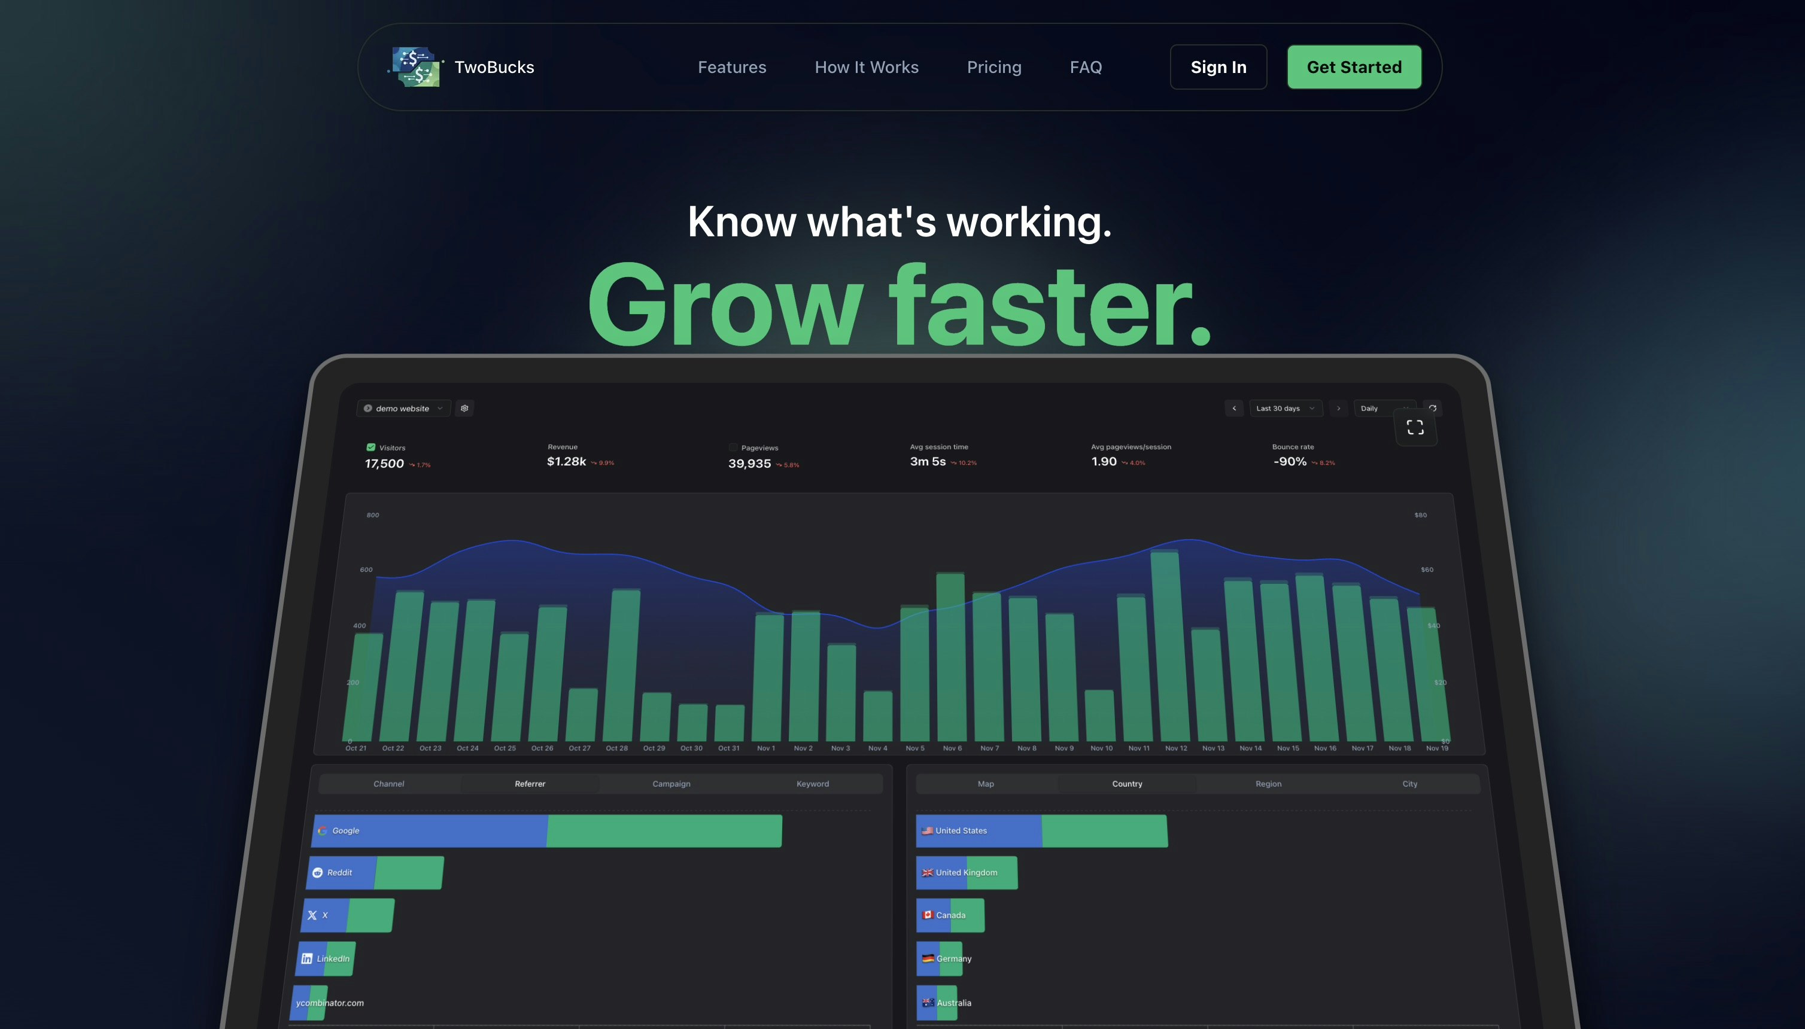
Task: Disable the Visitors checkbox
Action: pos(370,447)
